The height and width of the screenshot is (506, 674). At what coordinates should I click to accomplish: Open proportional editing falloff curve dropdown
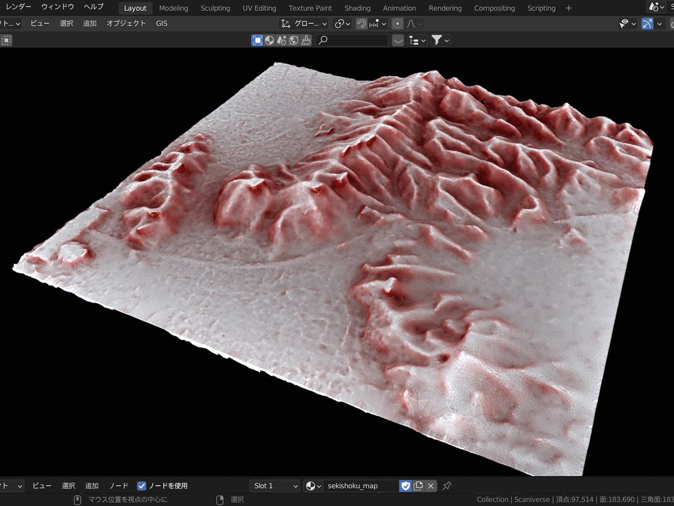[414, 24]
